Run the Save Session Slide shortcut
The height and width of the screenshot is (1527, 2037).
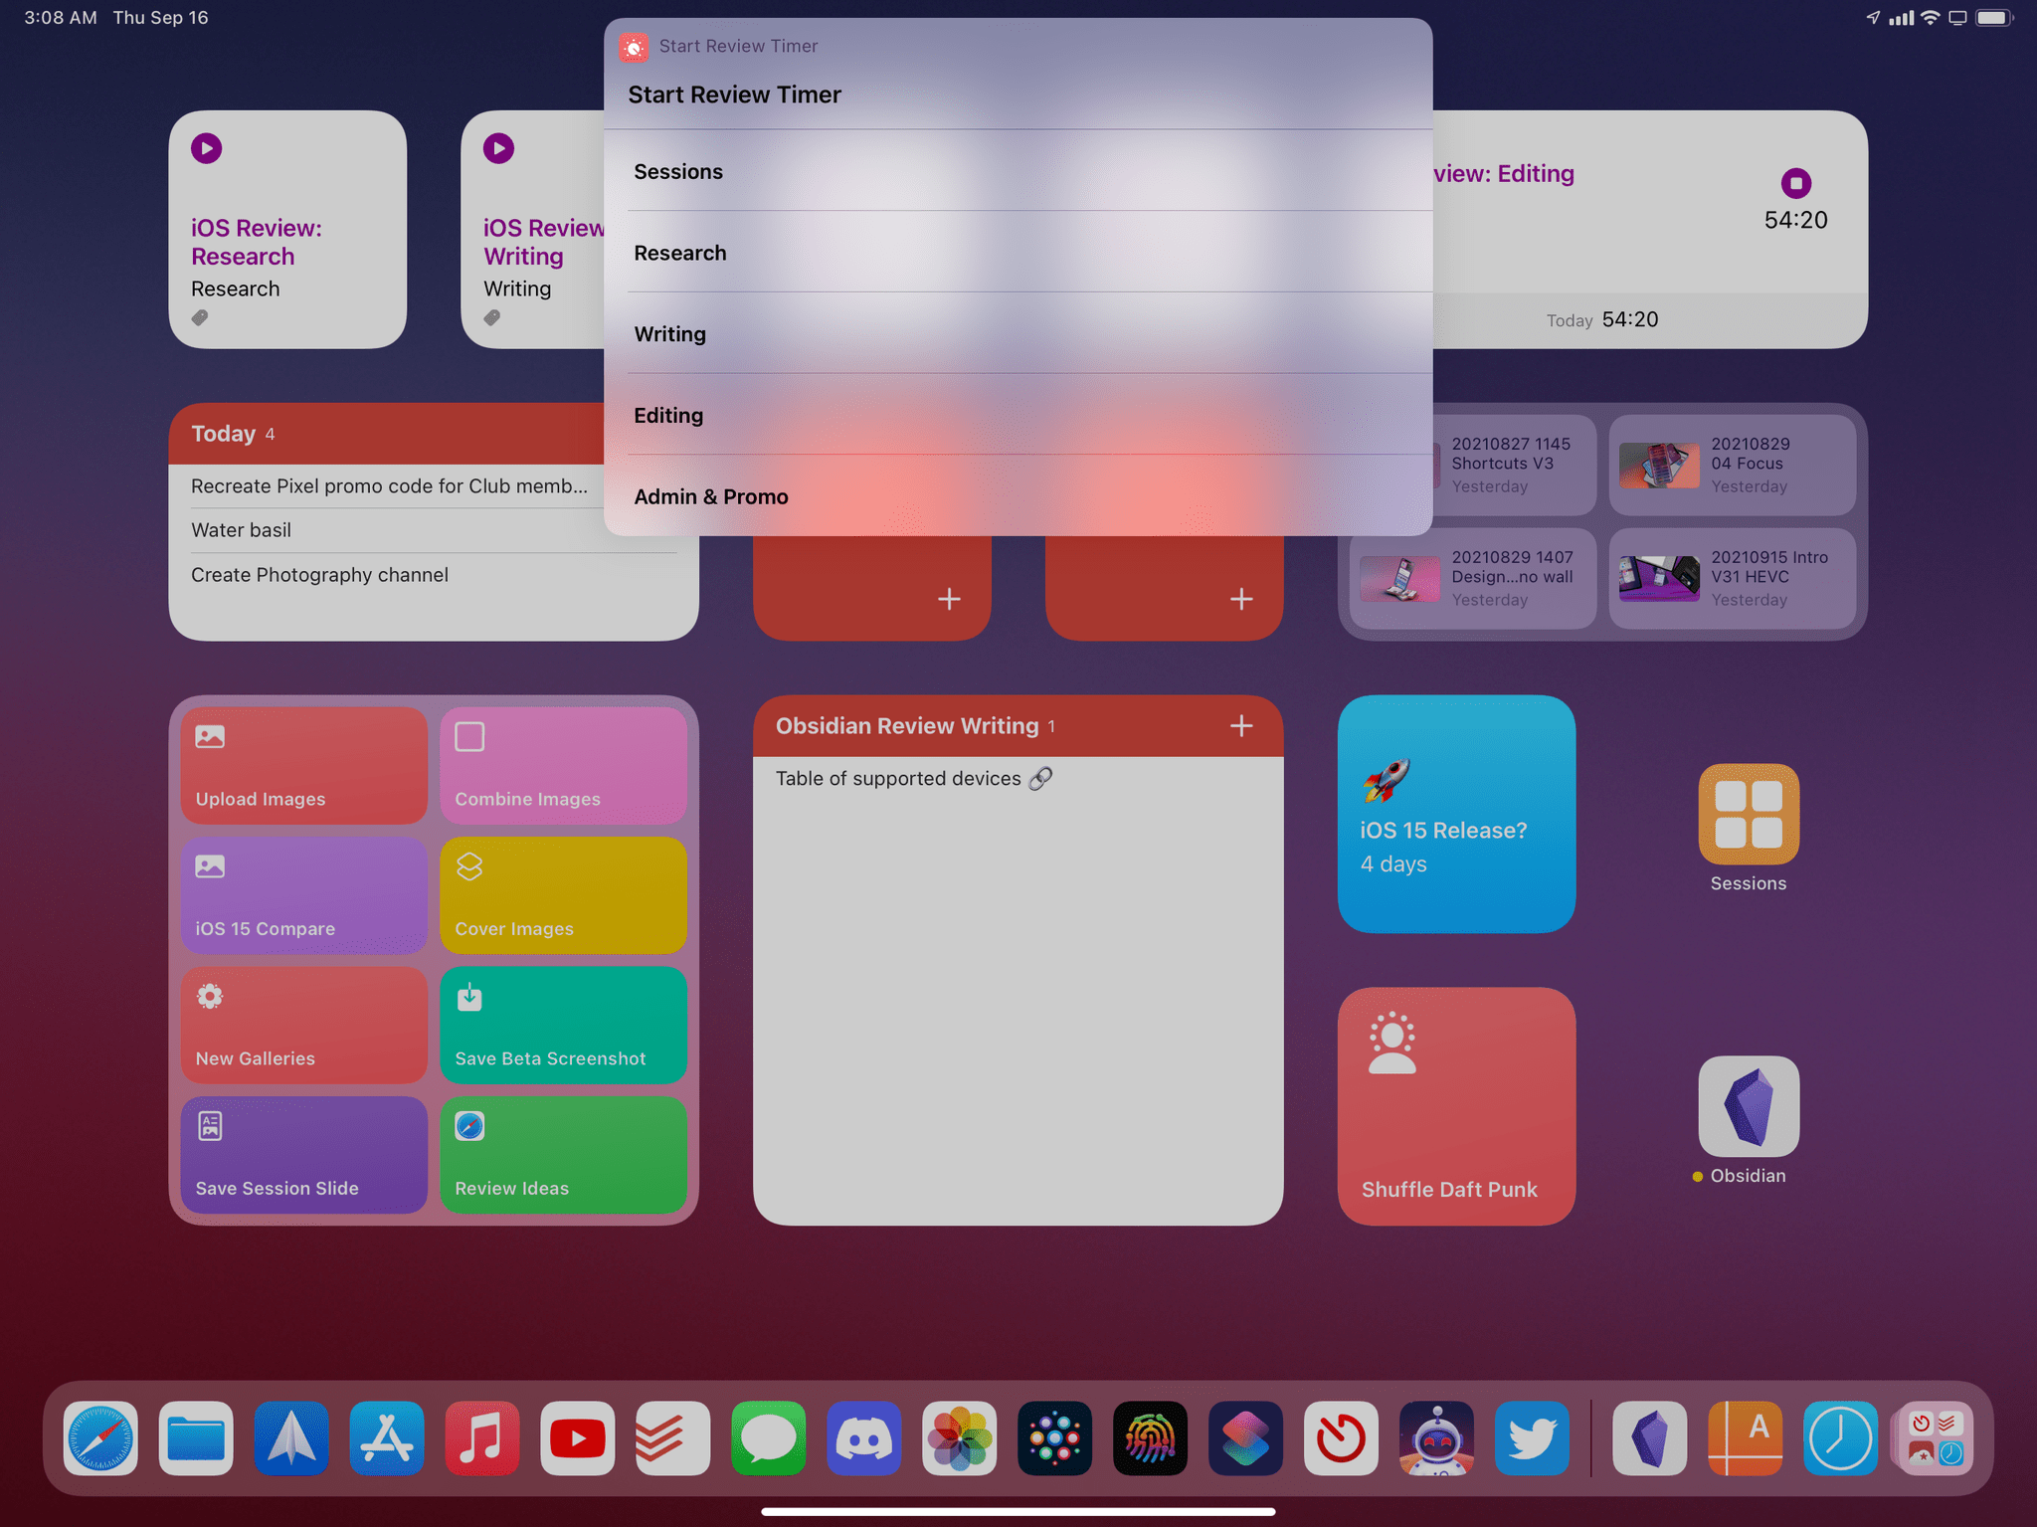303,1155
